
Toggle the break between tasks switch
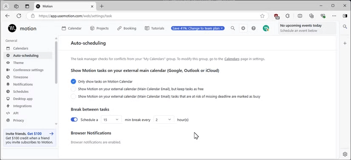[74, 120]
